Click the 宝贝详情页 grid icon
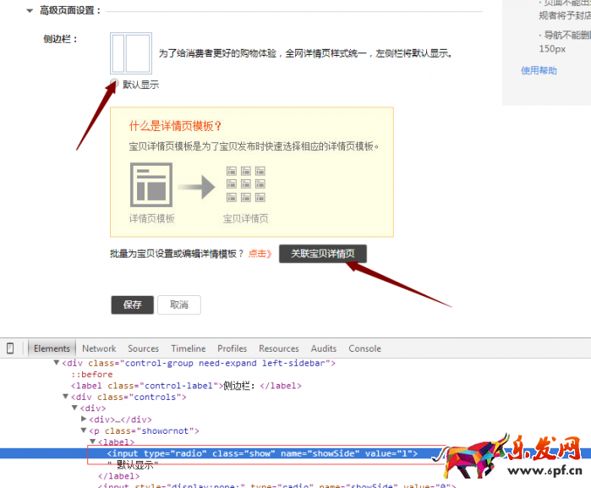Viewport: 591px width, 488px height. tap(246, 184)
